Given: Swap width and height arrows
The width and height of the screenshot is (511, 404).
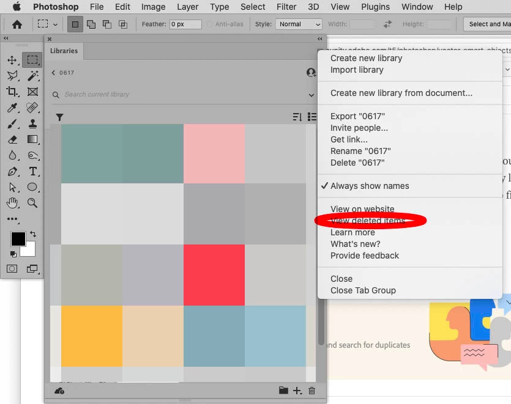Looking at the screenshot, I should [x=387, y=24].
